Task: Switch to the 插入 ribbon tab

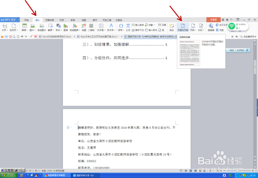Action: tap(37, 20)
